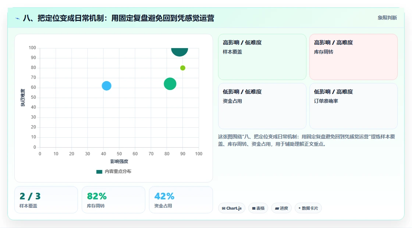Click the 进度 chip icon
Viewport: 412px width, 228px height.
click(277, 208)
